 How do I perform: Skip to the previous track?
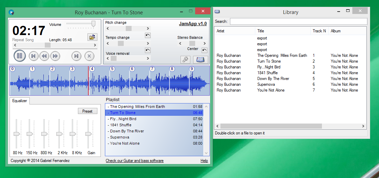pos(33,56)
